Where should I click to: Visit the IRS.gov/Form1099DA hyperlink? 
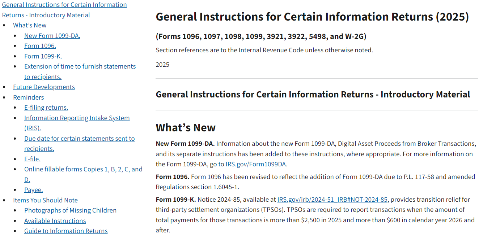[x=256, y=165]
